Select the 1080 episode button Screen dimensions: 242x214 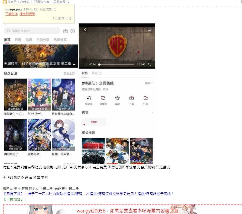coord(94,122)
